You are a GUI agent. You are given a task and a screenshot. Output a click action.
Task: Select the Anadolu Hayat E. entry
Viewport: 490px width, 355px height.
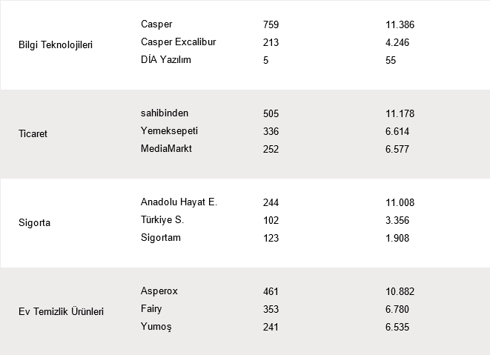(x=179, y=202)
